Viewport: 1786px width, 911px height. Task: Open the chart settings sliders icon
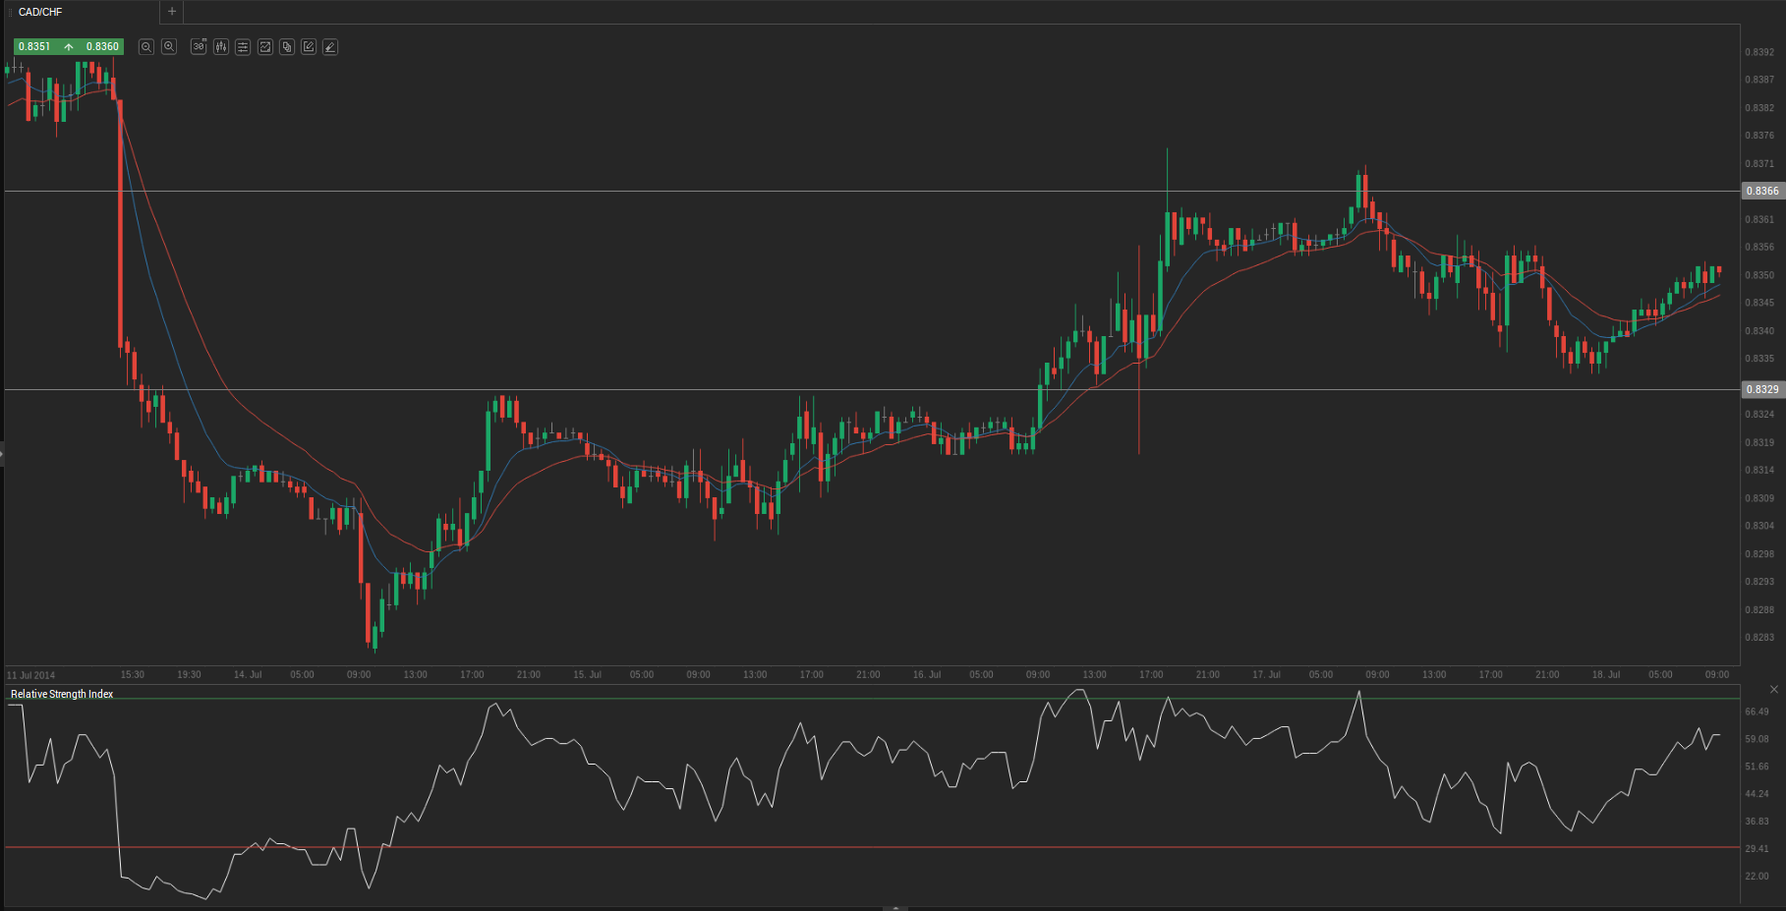click(243, 47)
